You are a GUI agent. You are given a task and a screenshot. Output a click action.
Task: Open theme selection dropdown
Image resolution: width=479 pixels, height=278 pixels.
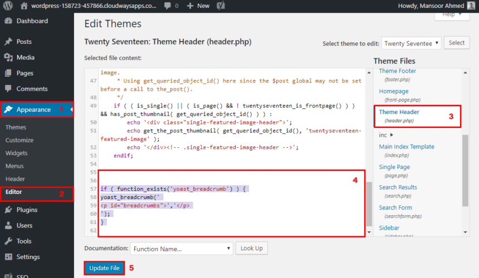point(411,43)
